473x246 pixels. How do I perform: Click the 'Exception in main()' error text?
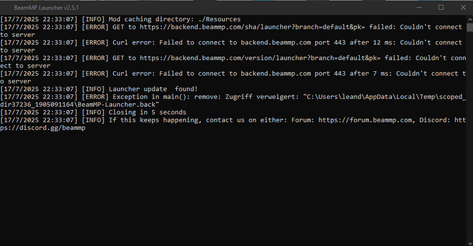point(151,97)
